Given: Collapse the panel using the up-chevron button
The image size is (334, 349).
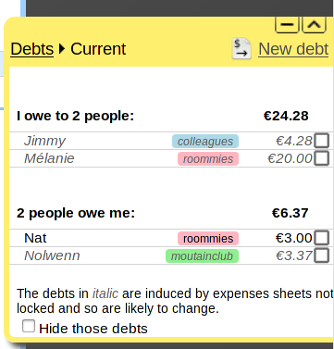Looking at the screenshot, I should pyautogui.click(x=314, y=25).
